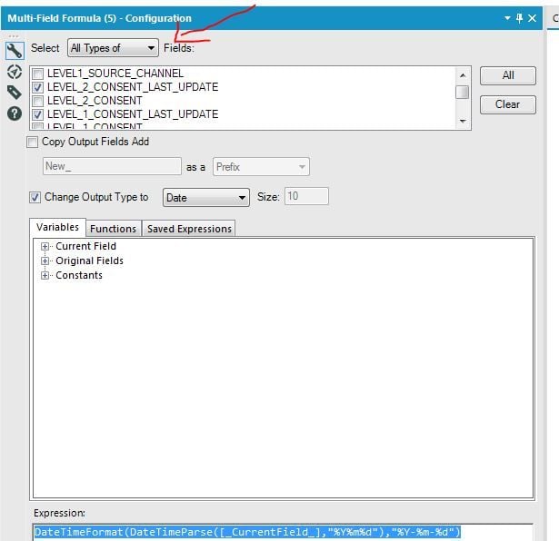Open the Date output type dropdown
559x541 pixels.
(206, 198)
